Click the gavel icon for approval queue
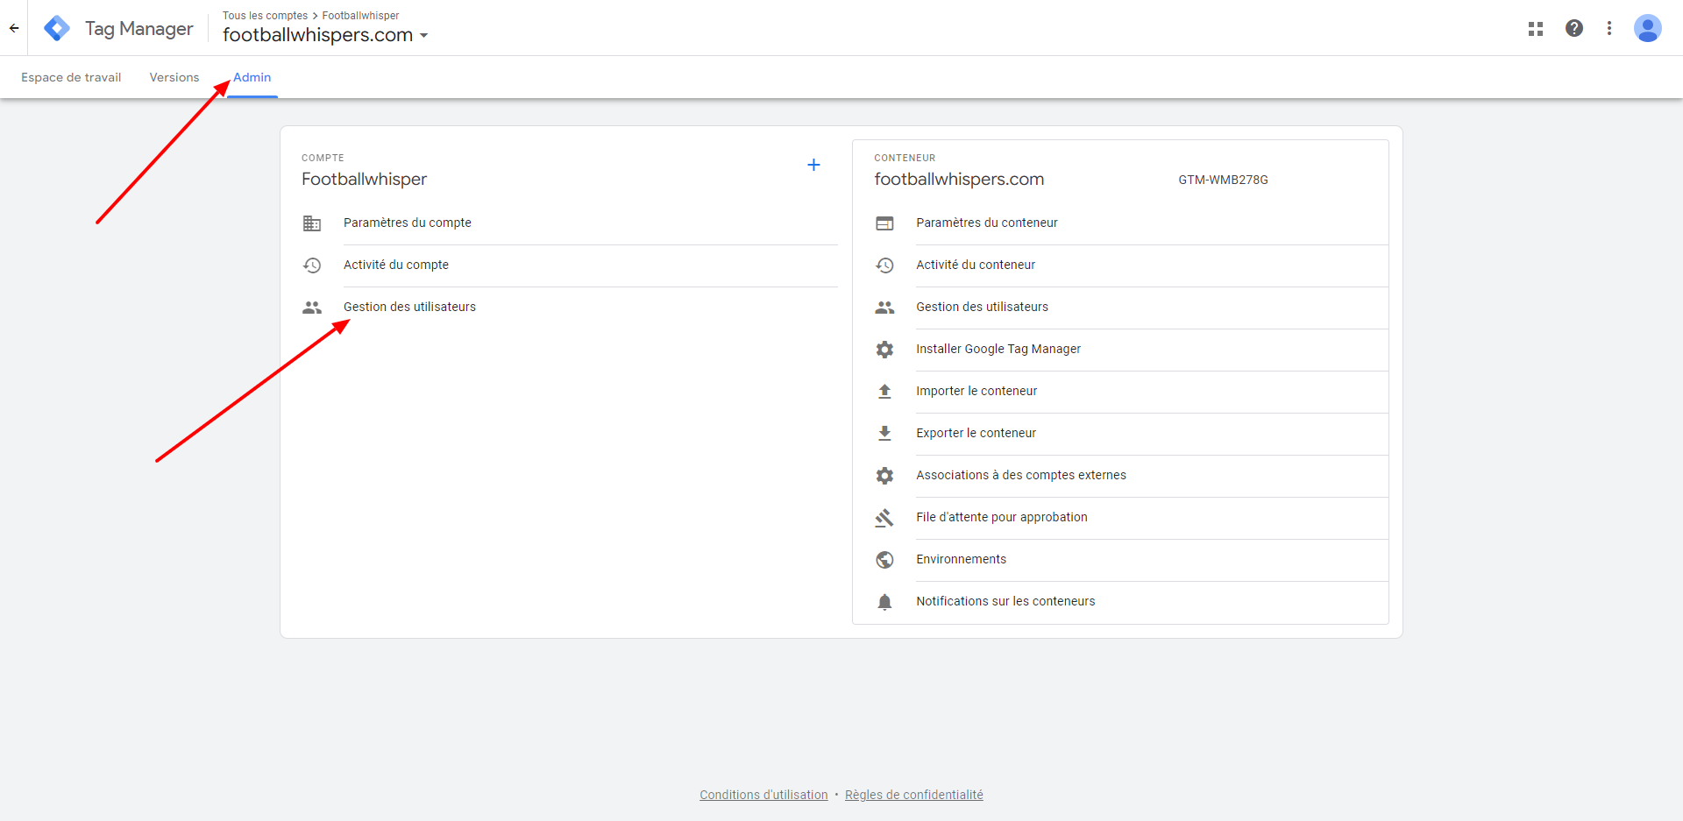This screenshot has height=821, width=1683. click(x=884, y=518)
